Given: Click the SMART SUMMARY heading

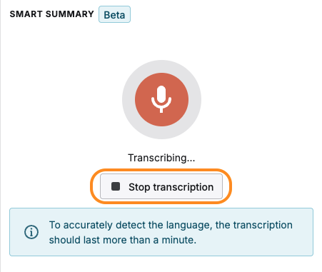Looking at the screenshot, I should [52, 14].
